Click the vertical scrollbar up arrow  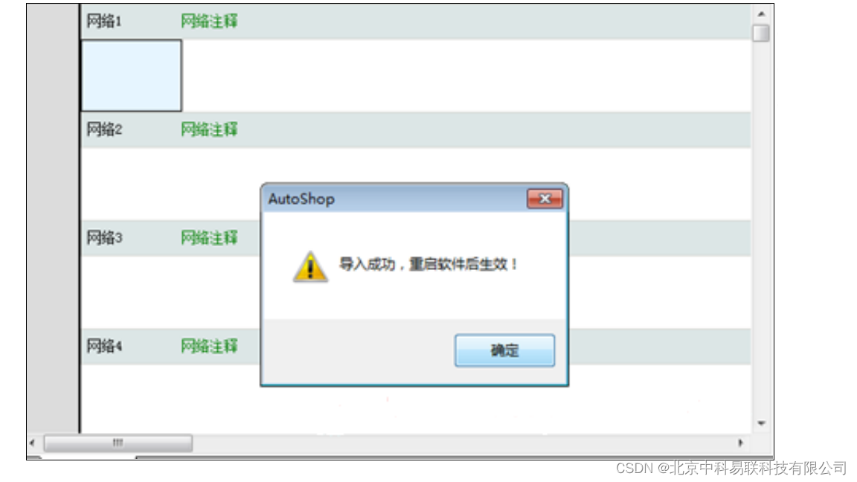tap(761, 13)
